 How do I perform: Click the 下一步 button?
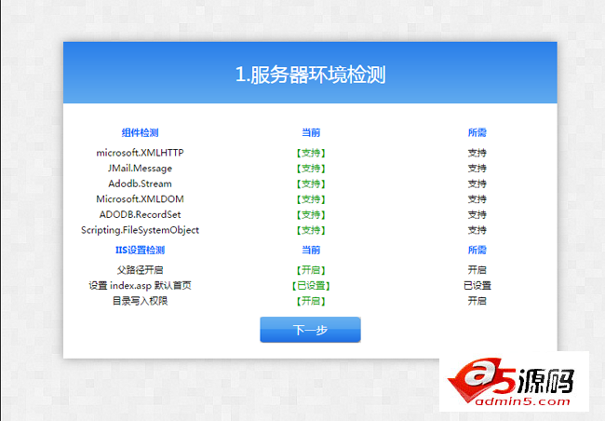310,330
